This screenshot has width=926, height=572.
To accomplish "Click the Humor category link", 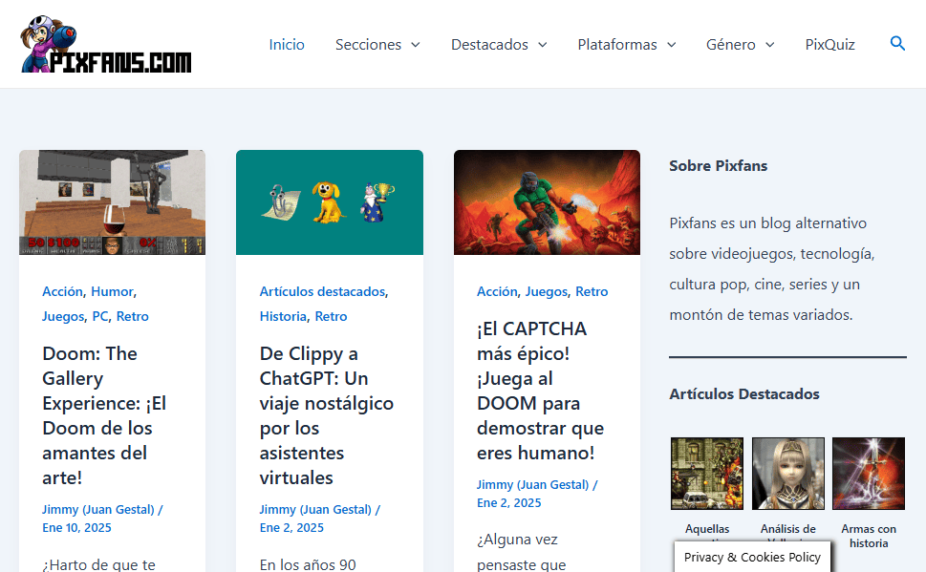I will [112, 291].
